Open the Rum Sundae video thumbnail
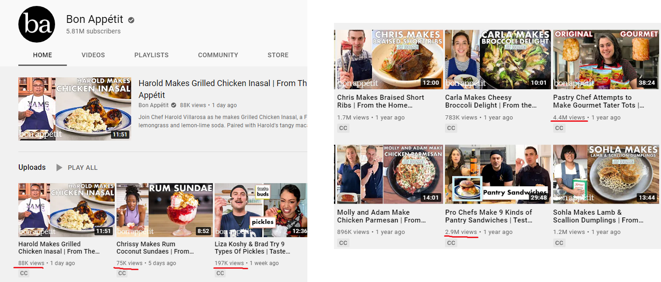This screenshot has width=661, height=282. tap(164, 211)
